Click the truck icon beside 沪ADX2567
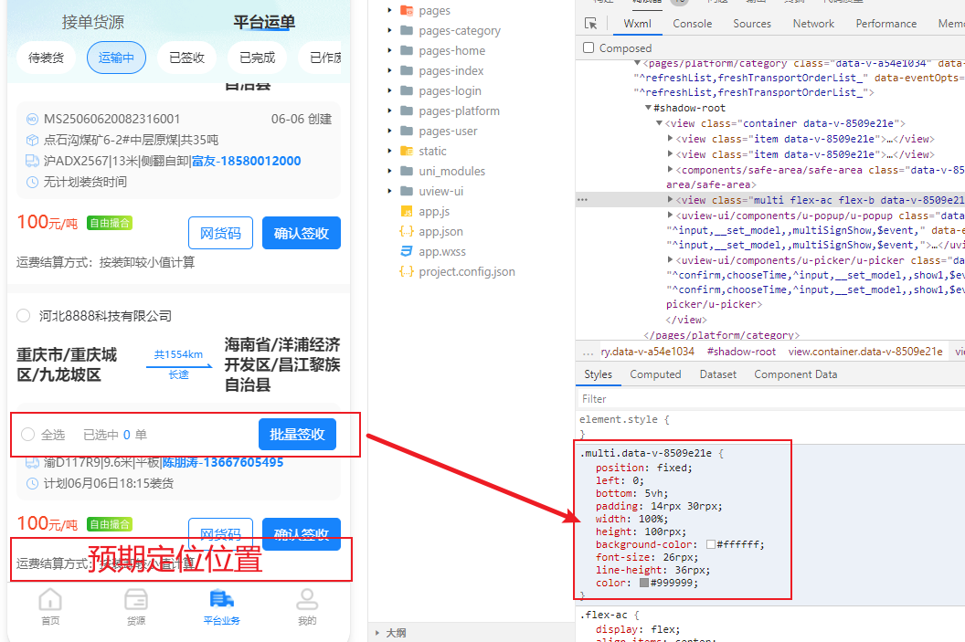Image resolution: width=965 pixels, height=642 pixels. (x=32, y=161)
